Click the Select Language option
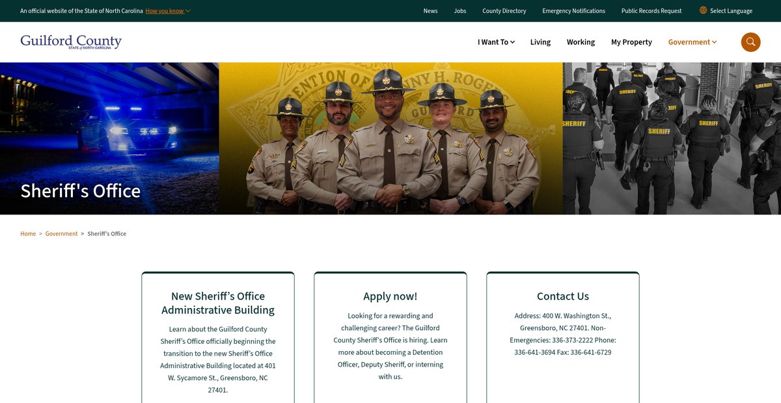This screenshot has width=781, height=403. point(731,11)
